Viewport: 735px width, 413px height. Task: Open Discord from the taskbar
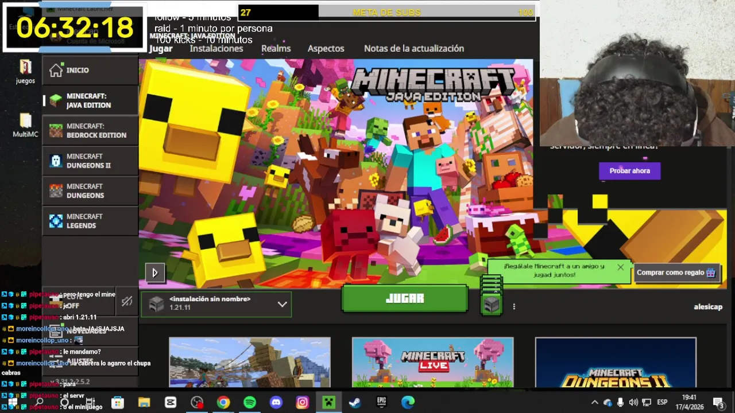click(x=276, y=403)
